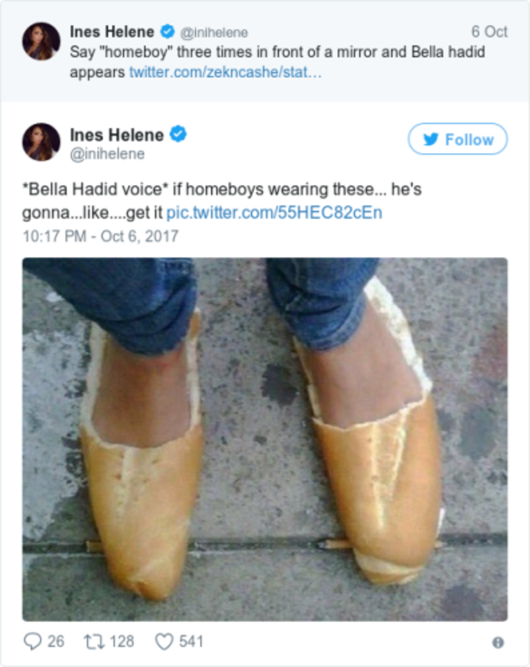
Task: Open the bread shoes photo
Action: coord(265,440)
